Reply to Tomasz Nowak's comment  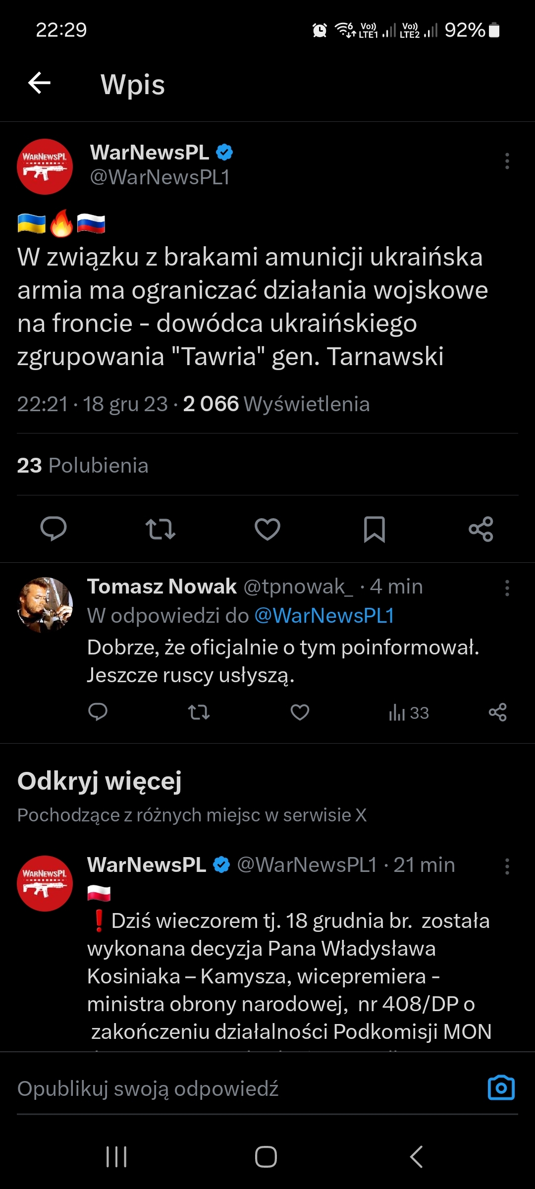(98, 712)
